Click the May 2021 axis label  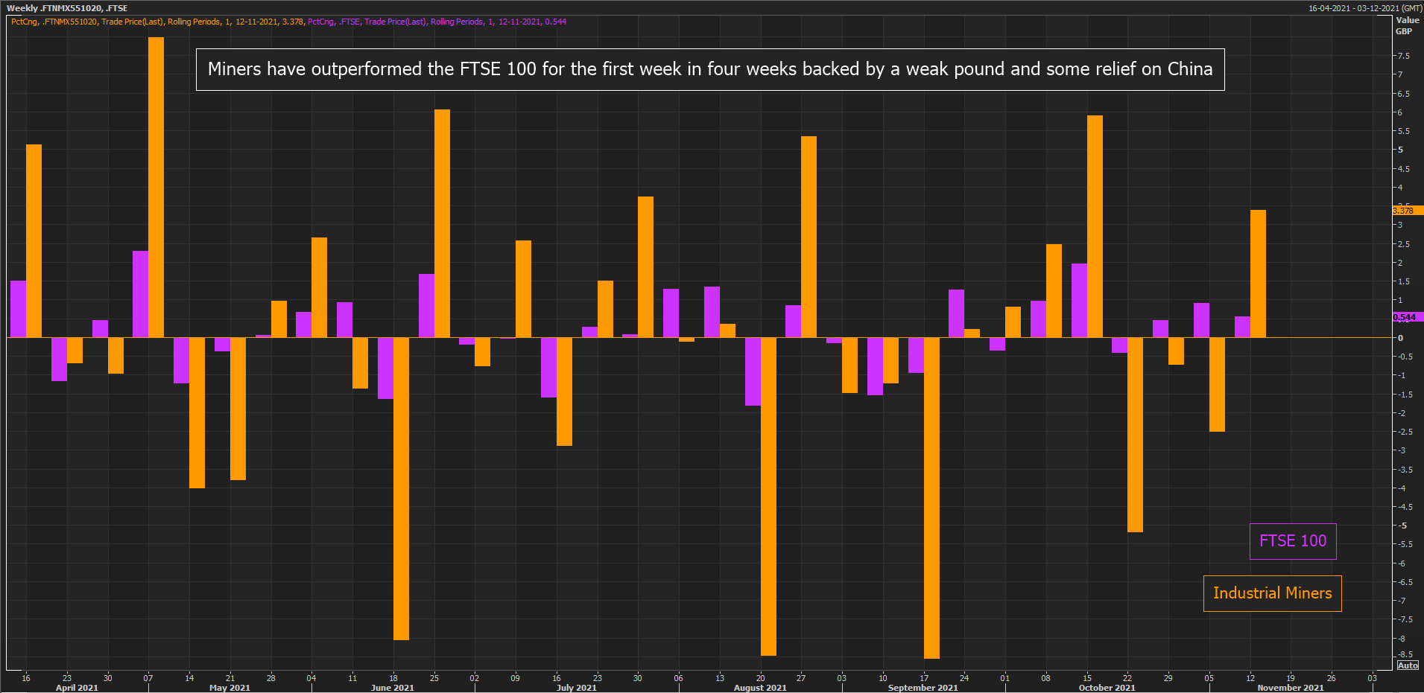(230, 688)
